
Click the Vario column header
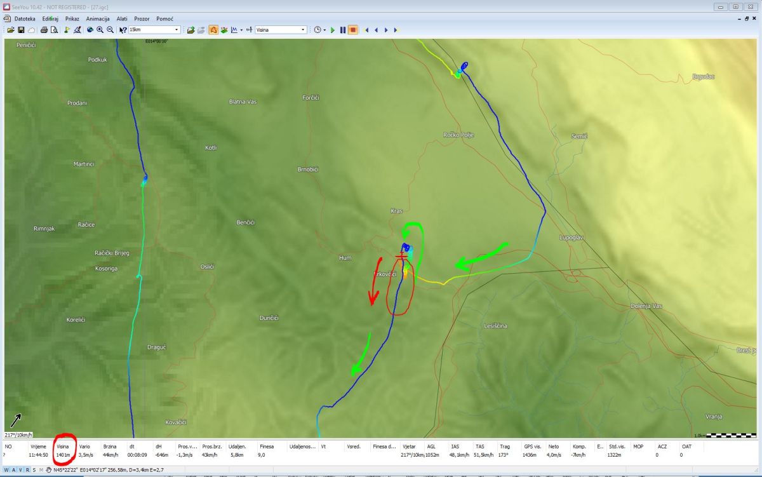84,447
